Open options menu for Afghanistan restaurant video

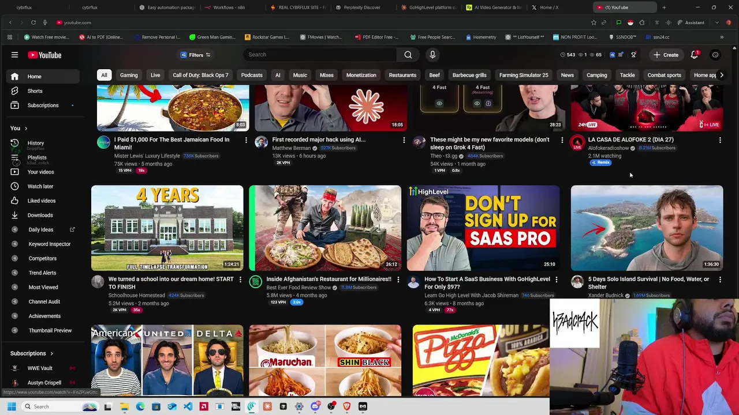(398, 280)
